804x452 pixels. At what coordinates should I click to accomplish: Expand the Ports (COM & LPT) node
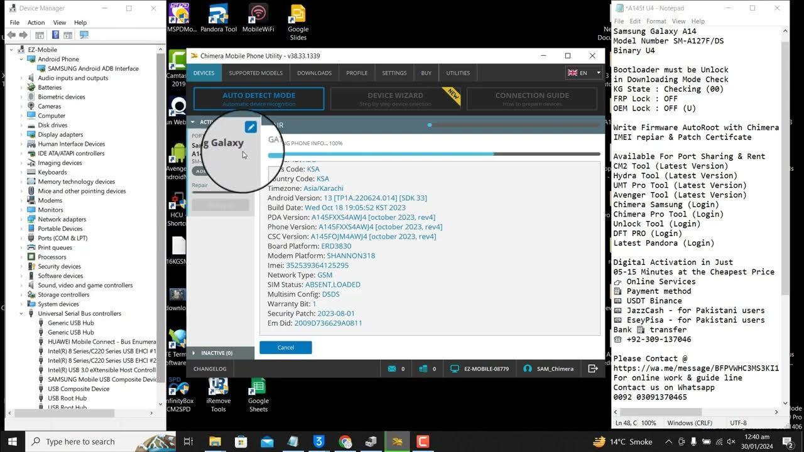[21, 238]
